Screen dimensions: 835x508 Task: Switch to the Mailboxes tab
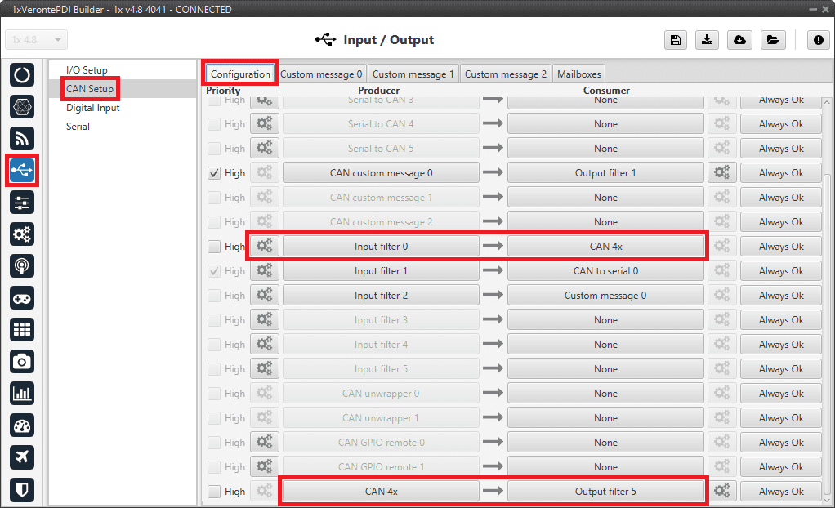point(578,74)
